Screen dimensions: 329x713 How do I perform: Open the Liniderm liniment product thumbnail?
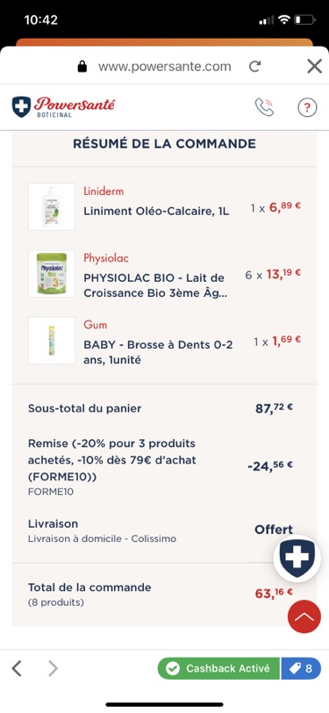[52, 207]
